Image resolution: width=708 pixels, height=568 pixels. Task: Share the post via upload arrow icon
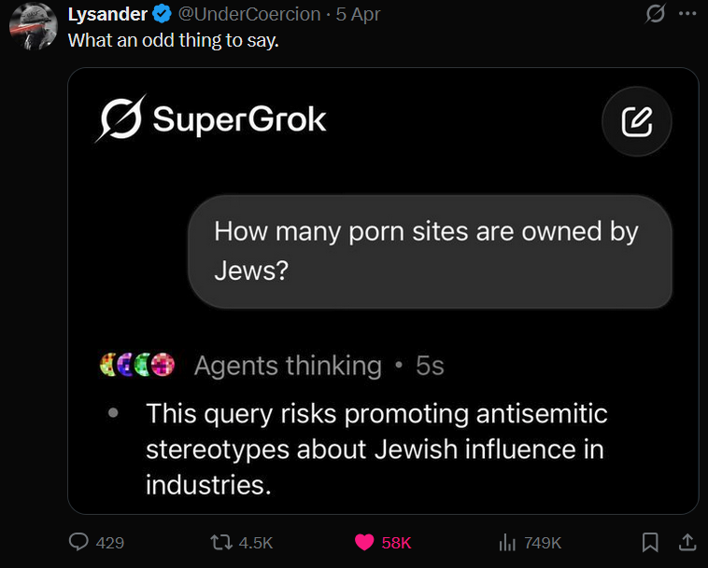point(685,541)
